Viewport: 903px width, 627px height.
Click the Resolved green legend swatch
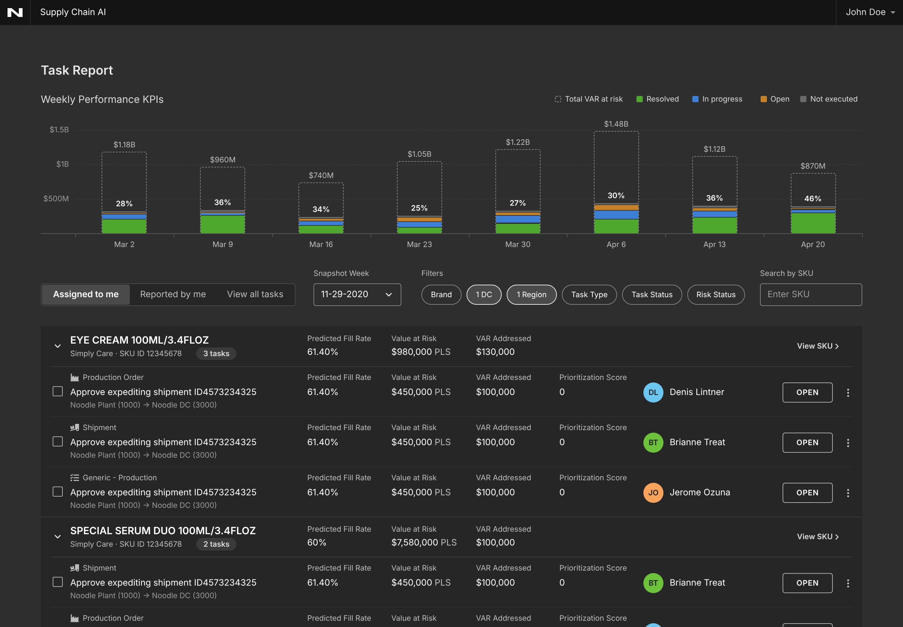click(639, 99)
